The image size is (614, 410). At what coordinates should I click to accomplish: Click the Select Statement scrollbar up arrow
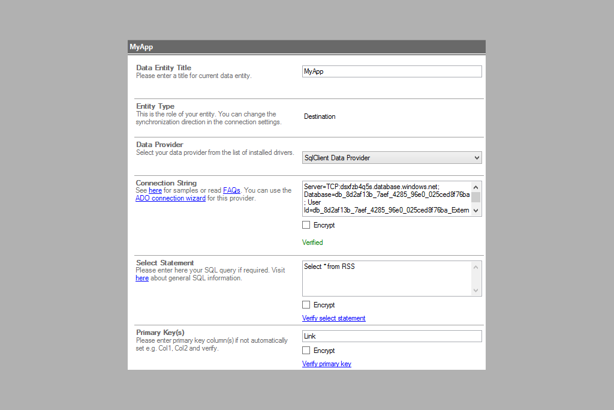coord(476,267)
